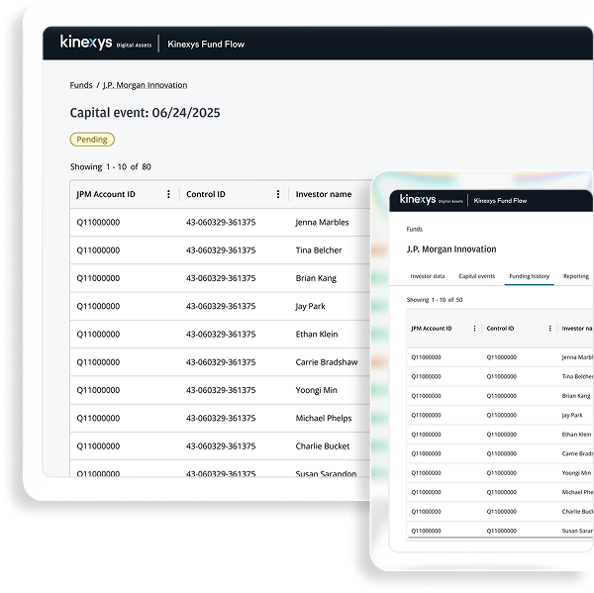Viewport: 594px width, 593px height.
Task: Open J.P. Morgan Innovation breadcrumb link
Action: [146, 85]
